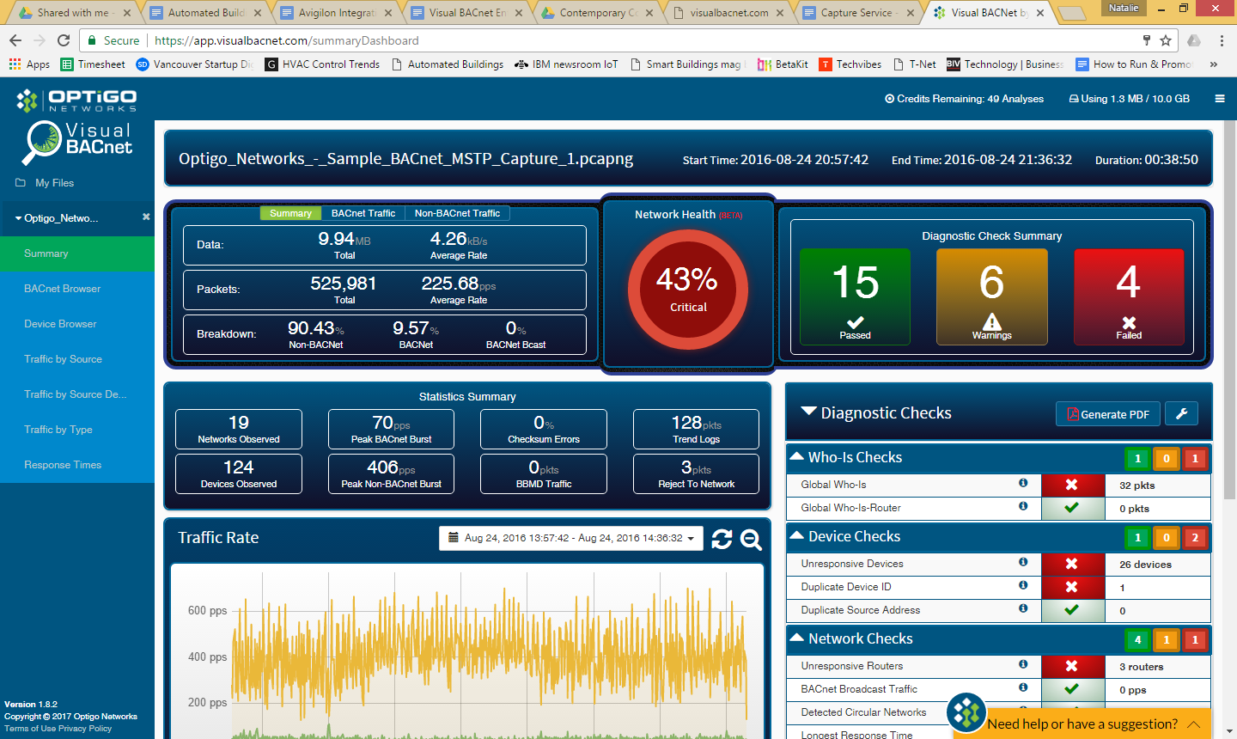Viewport: 1237px width, 739px height.
Task: View info for the Global Who-Is check
Action: click(x=1023, y=483)
